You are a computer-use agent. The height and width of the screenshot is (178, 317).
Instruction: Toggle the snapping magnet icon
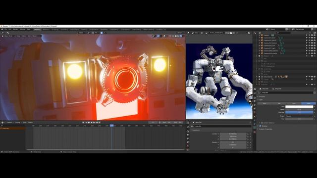(x=93, y=33)
